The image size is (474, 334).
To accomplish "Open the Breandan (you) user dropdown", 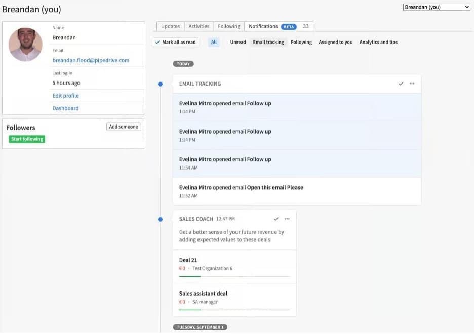I will click(437, 7).
